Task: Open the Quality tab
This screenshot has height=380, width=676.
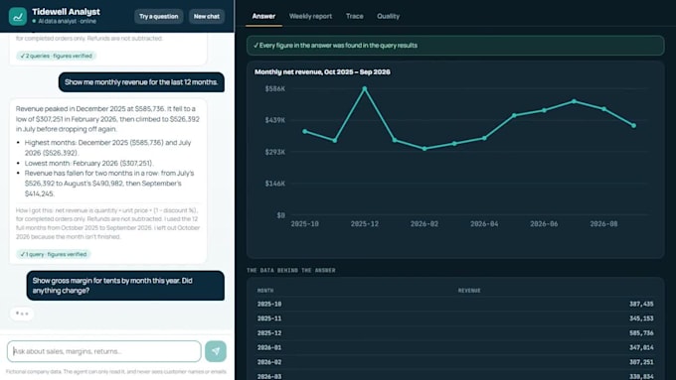Action: [x=388, y=16]
